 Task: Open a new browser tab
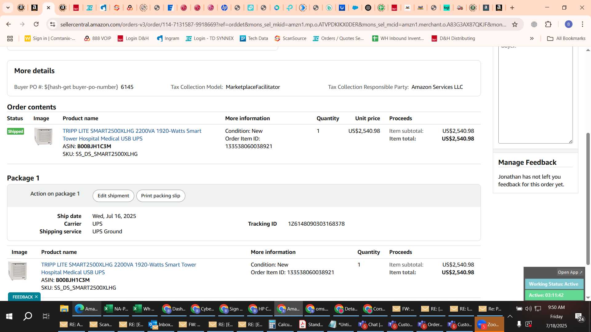tap(512, 8)
